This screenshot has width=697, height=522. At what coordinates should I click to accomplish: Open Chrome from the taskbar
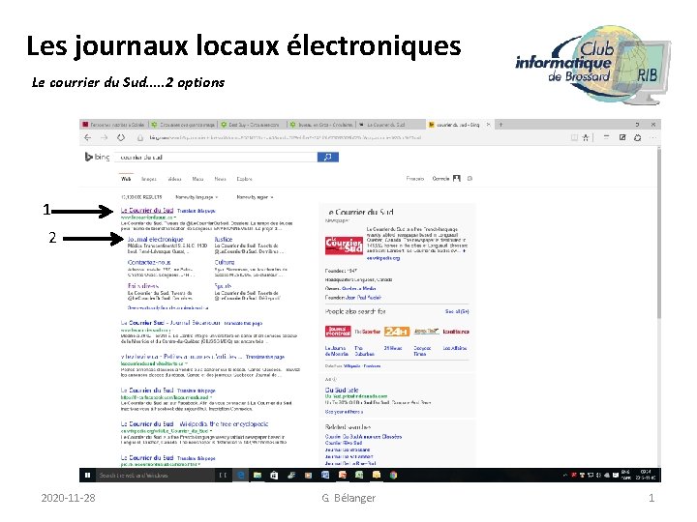point(393,475)
